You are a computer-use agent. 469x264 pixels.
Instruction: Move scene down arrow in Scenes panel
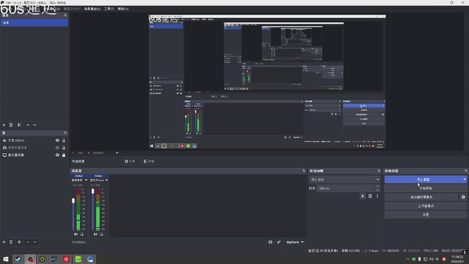click(x=35, y=125)
